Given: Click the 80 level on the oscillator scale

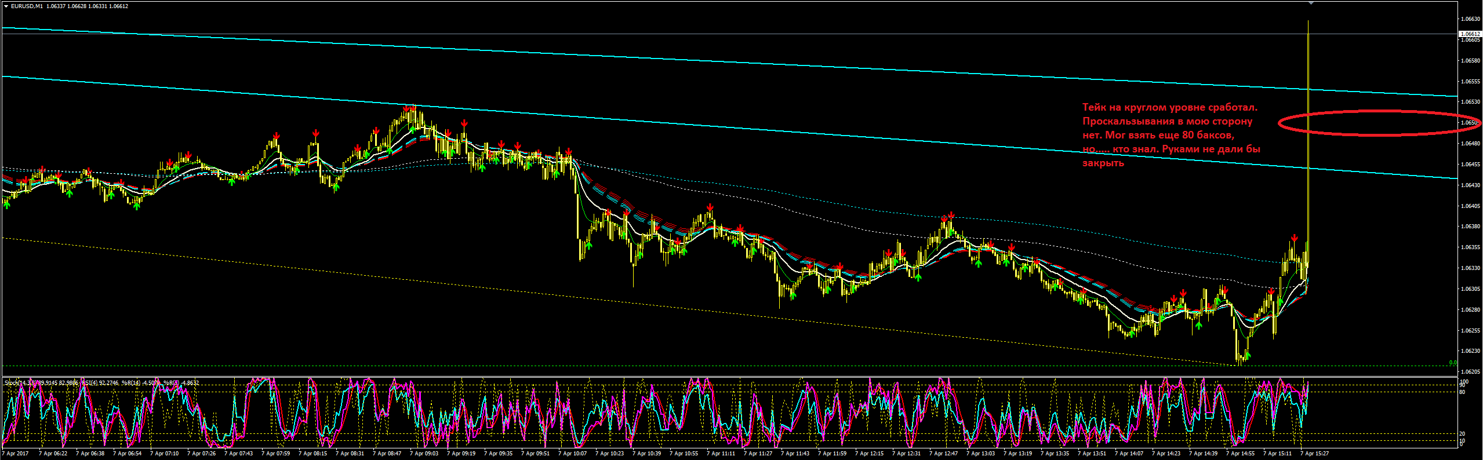Looking at the screenshot, I should click(1463, 392).
